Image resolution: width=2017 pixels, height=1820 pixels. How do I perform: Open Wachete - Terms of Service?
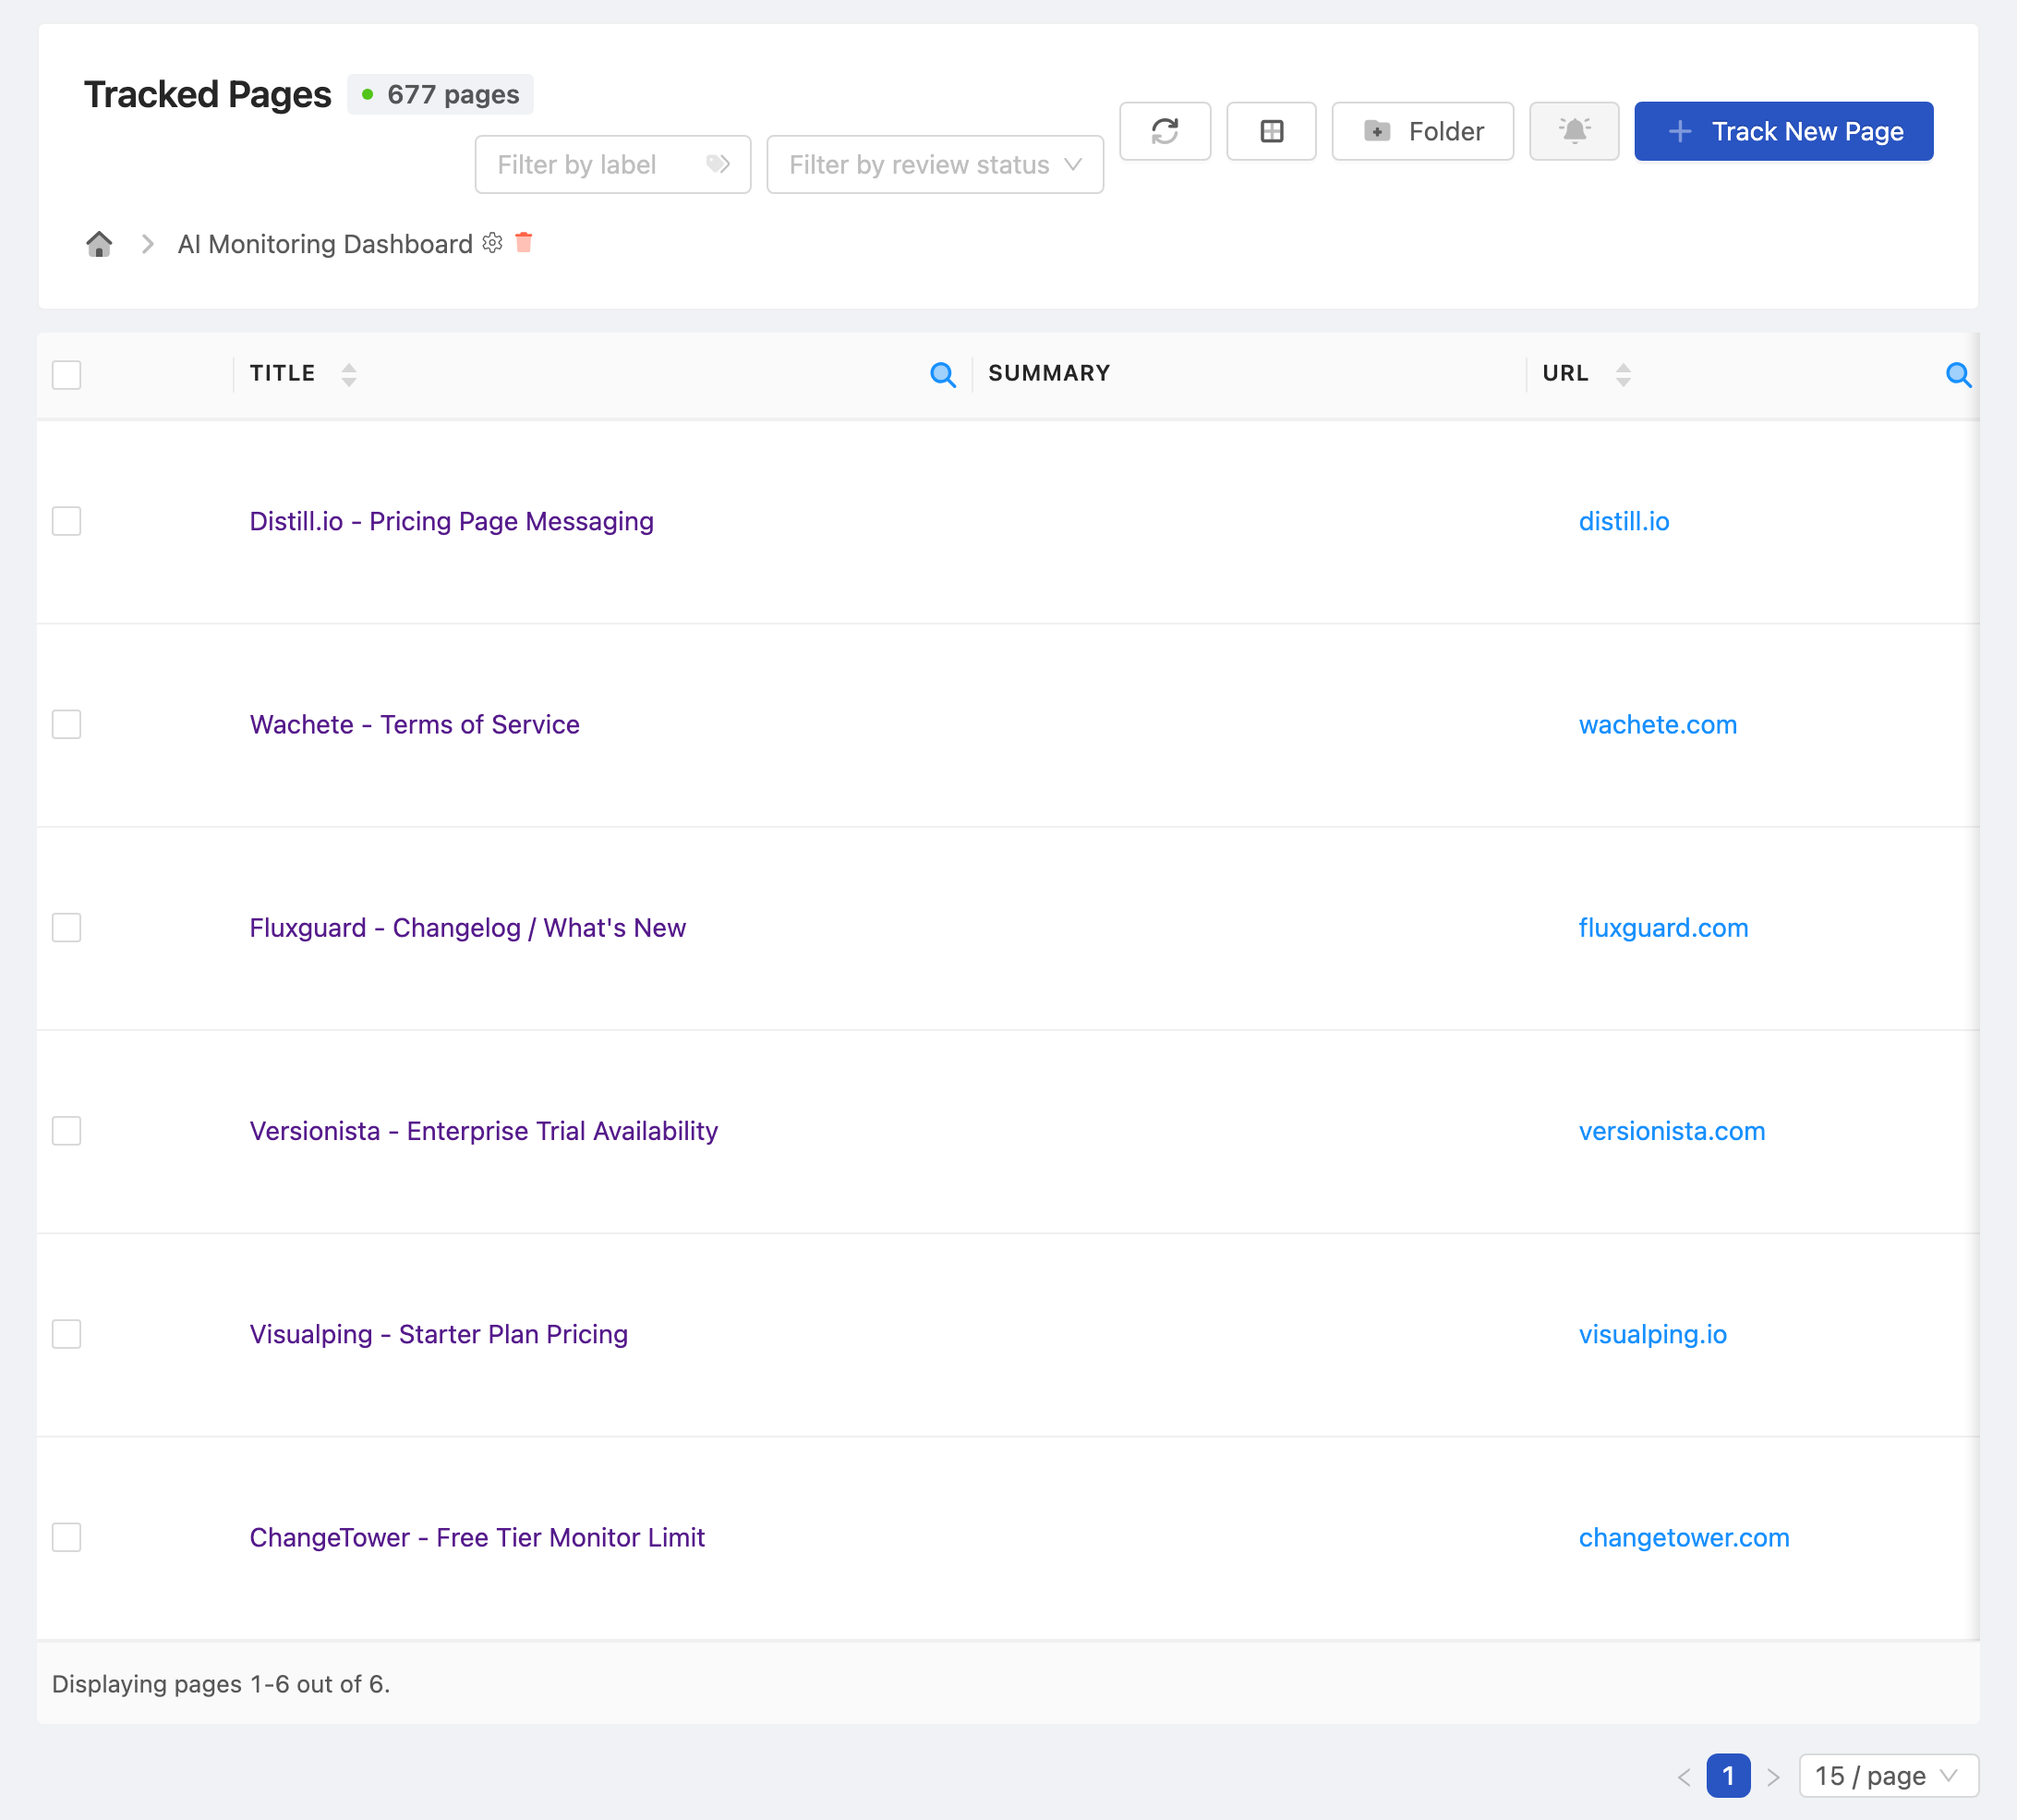pyautogui.click(x=415, y=724)
